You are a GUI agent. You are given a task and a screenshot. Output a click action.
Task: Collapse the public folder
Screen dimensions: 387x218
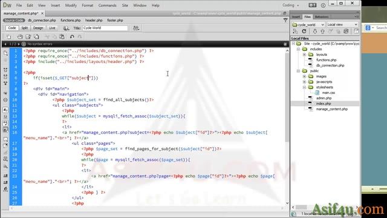click(x=298, y=71)
